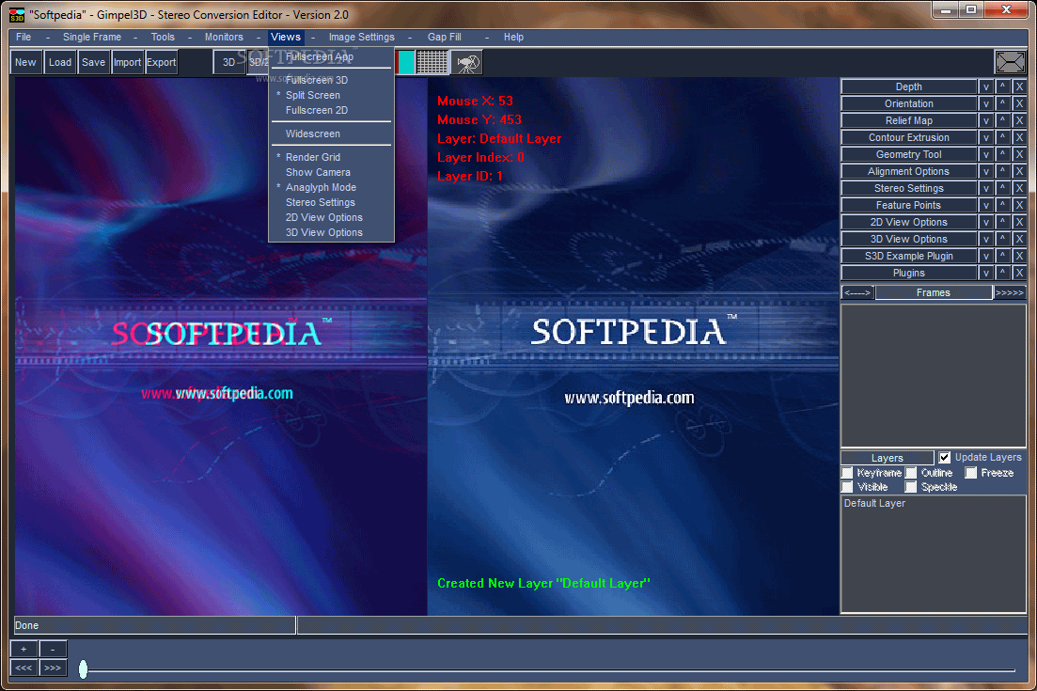
Task: Enable the Outline checkbox
Action: pyautogui.click(x=911, y=473)
